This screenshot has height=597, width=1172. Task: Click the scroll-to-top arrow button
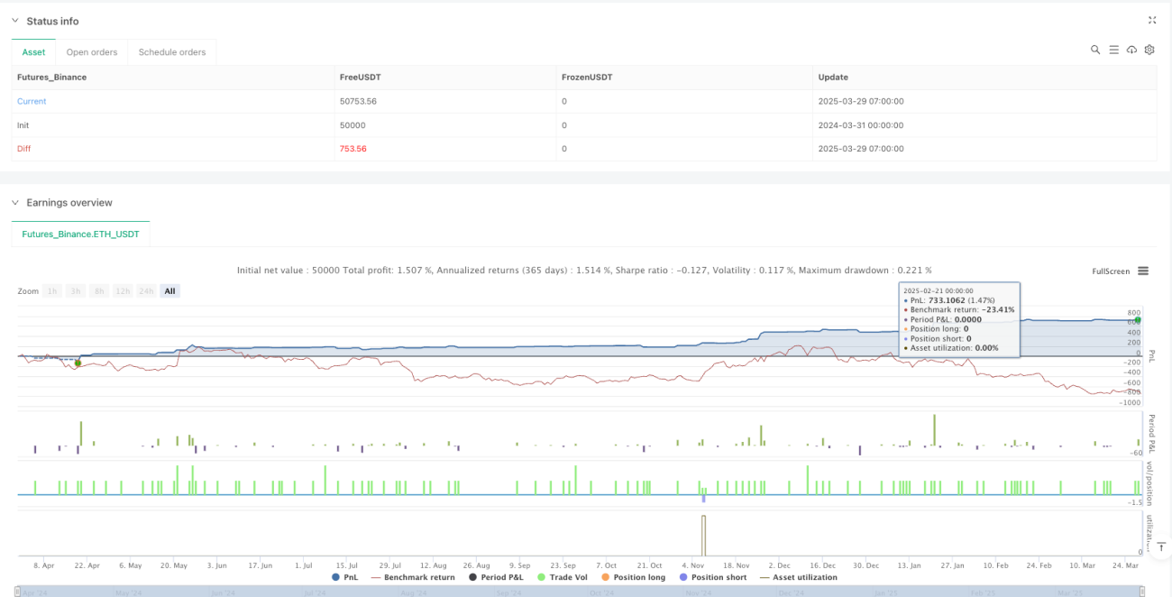click(x=1159, y=546)
